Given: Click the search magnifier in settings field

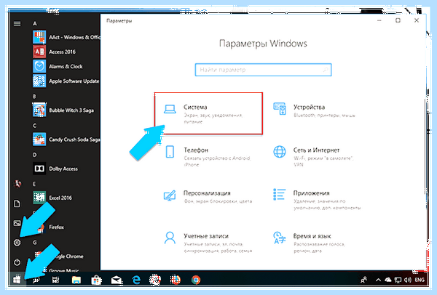Looking at the screenshot, I should [326, 70].
